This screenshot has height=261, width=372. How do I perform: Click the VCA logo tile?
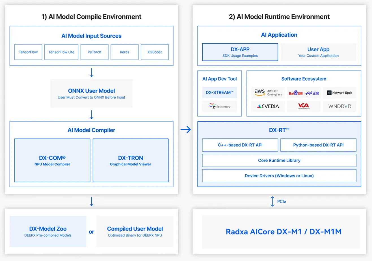[x=304, y=106]
